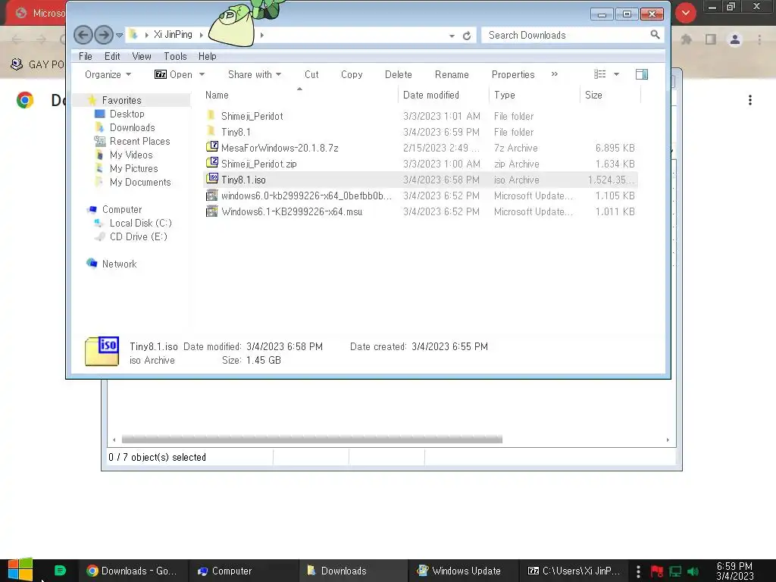Image resolution: width=776 pixels, height=582 pixels.
Task: Select MesaForWindows-20.1.8.7z archive icon
Action: click(212, 147)
